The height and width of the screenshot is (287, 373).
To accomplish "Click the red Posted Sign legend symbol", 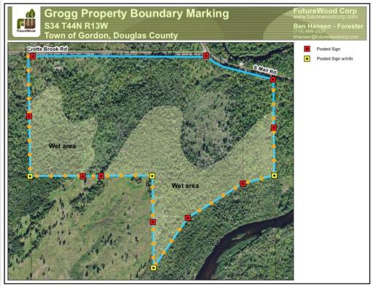I will click(307, 49).
